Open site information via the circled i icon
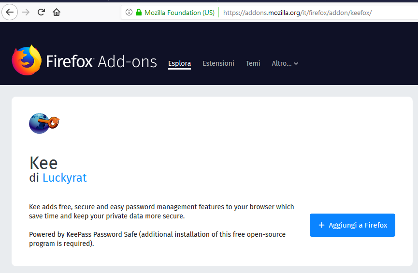This screenshot has width=418, height=273. [129, 13]
